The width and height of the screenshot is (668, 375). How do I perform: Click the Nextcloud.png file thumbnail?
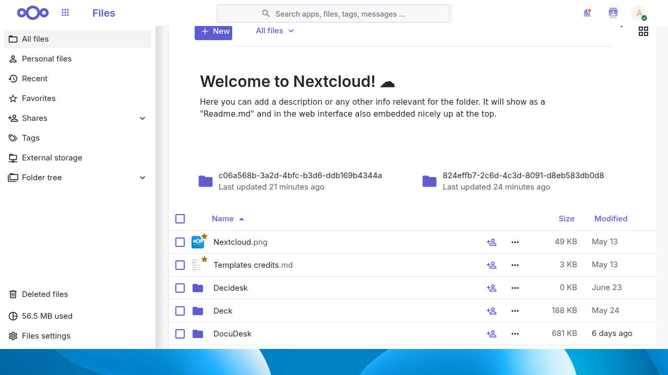point(198,242)
